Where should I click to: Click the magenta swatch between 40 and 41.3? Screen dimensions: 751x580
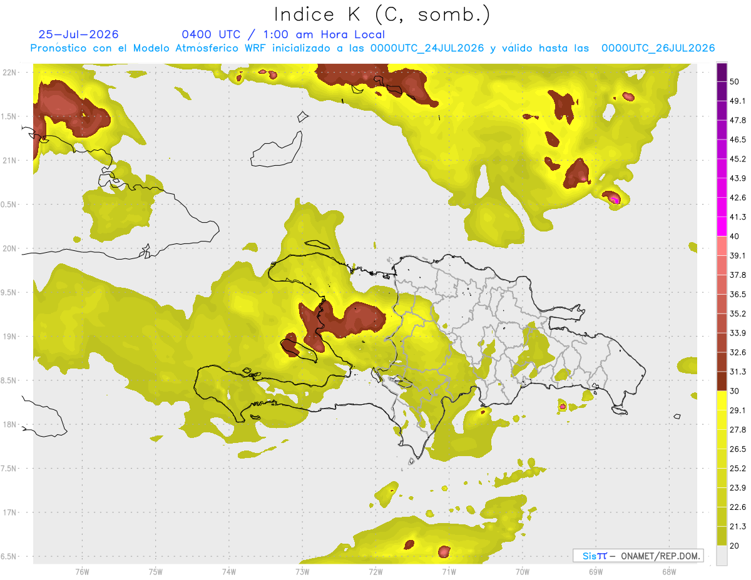[x=722, y=226]
